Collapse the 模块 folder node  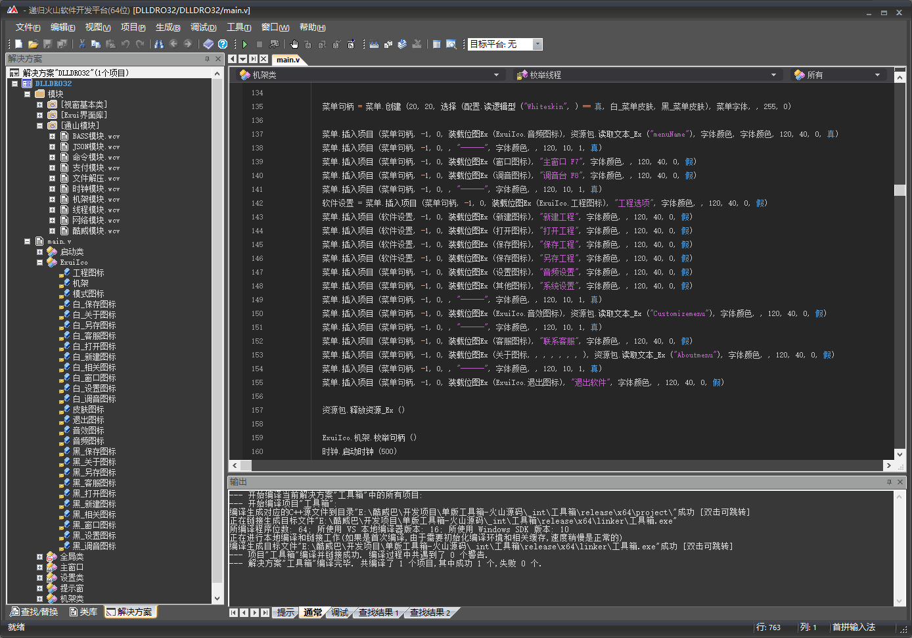(28, 94)
